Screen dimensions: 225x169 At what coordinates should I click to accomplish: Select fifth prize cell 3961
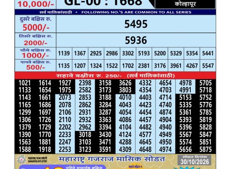pyautogui.click(x=176, y=66)
